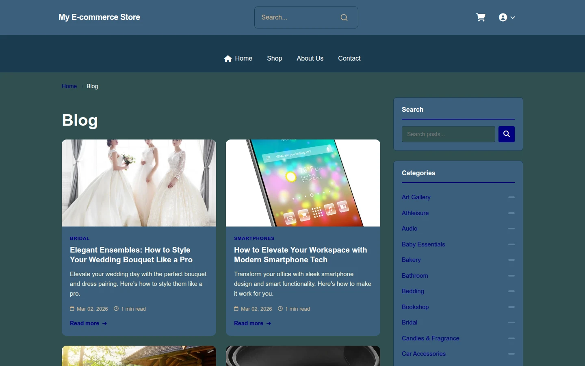This screenshot has width=585, height=366.
Task: Open the Bookshop category link
Action: [x=415, y=307]
